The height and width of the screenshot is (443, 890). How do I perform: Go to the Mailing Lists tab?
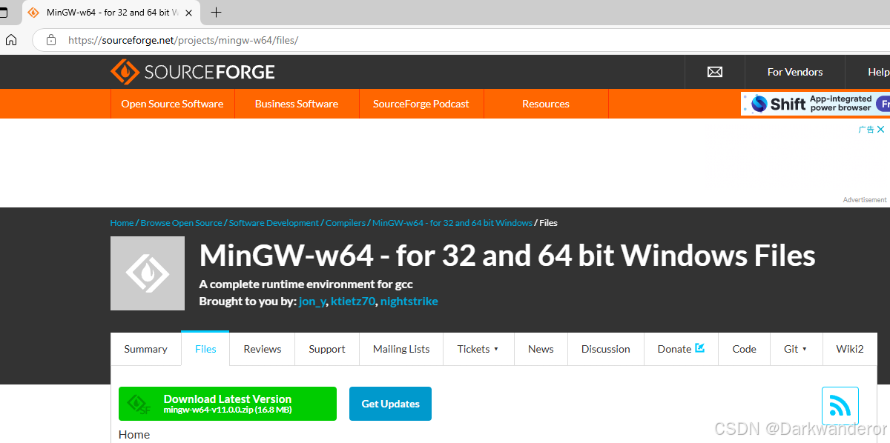coord(401,349)
